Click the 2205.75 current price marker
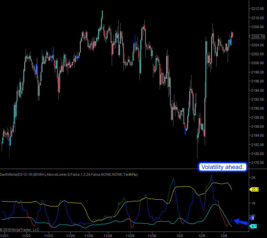 click(x=258, y=37)
